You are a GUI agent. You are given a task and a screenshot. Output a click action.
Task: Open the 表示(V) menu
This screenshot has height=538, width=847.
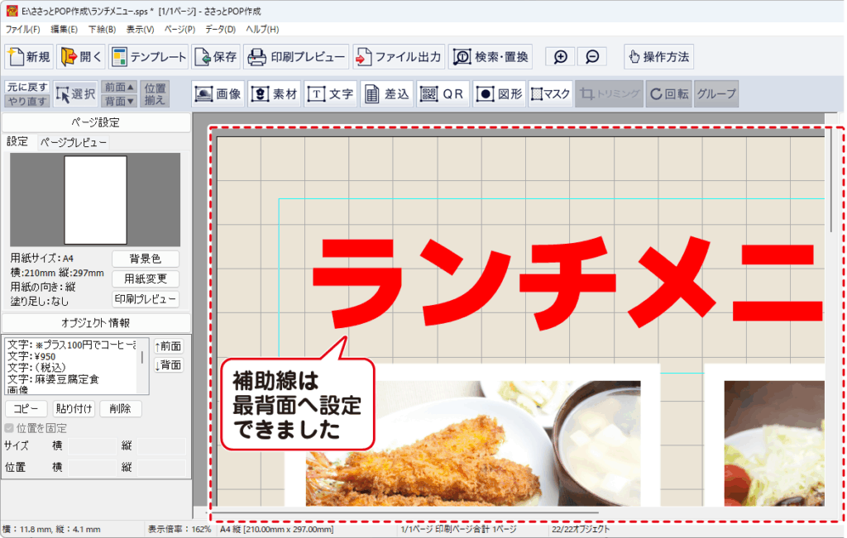[140, 29]
